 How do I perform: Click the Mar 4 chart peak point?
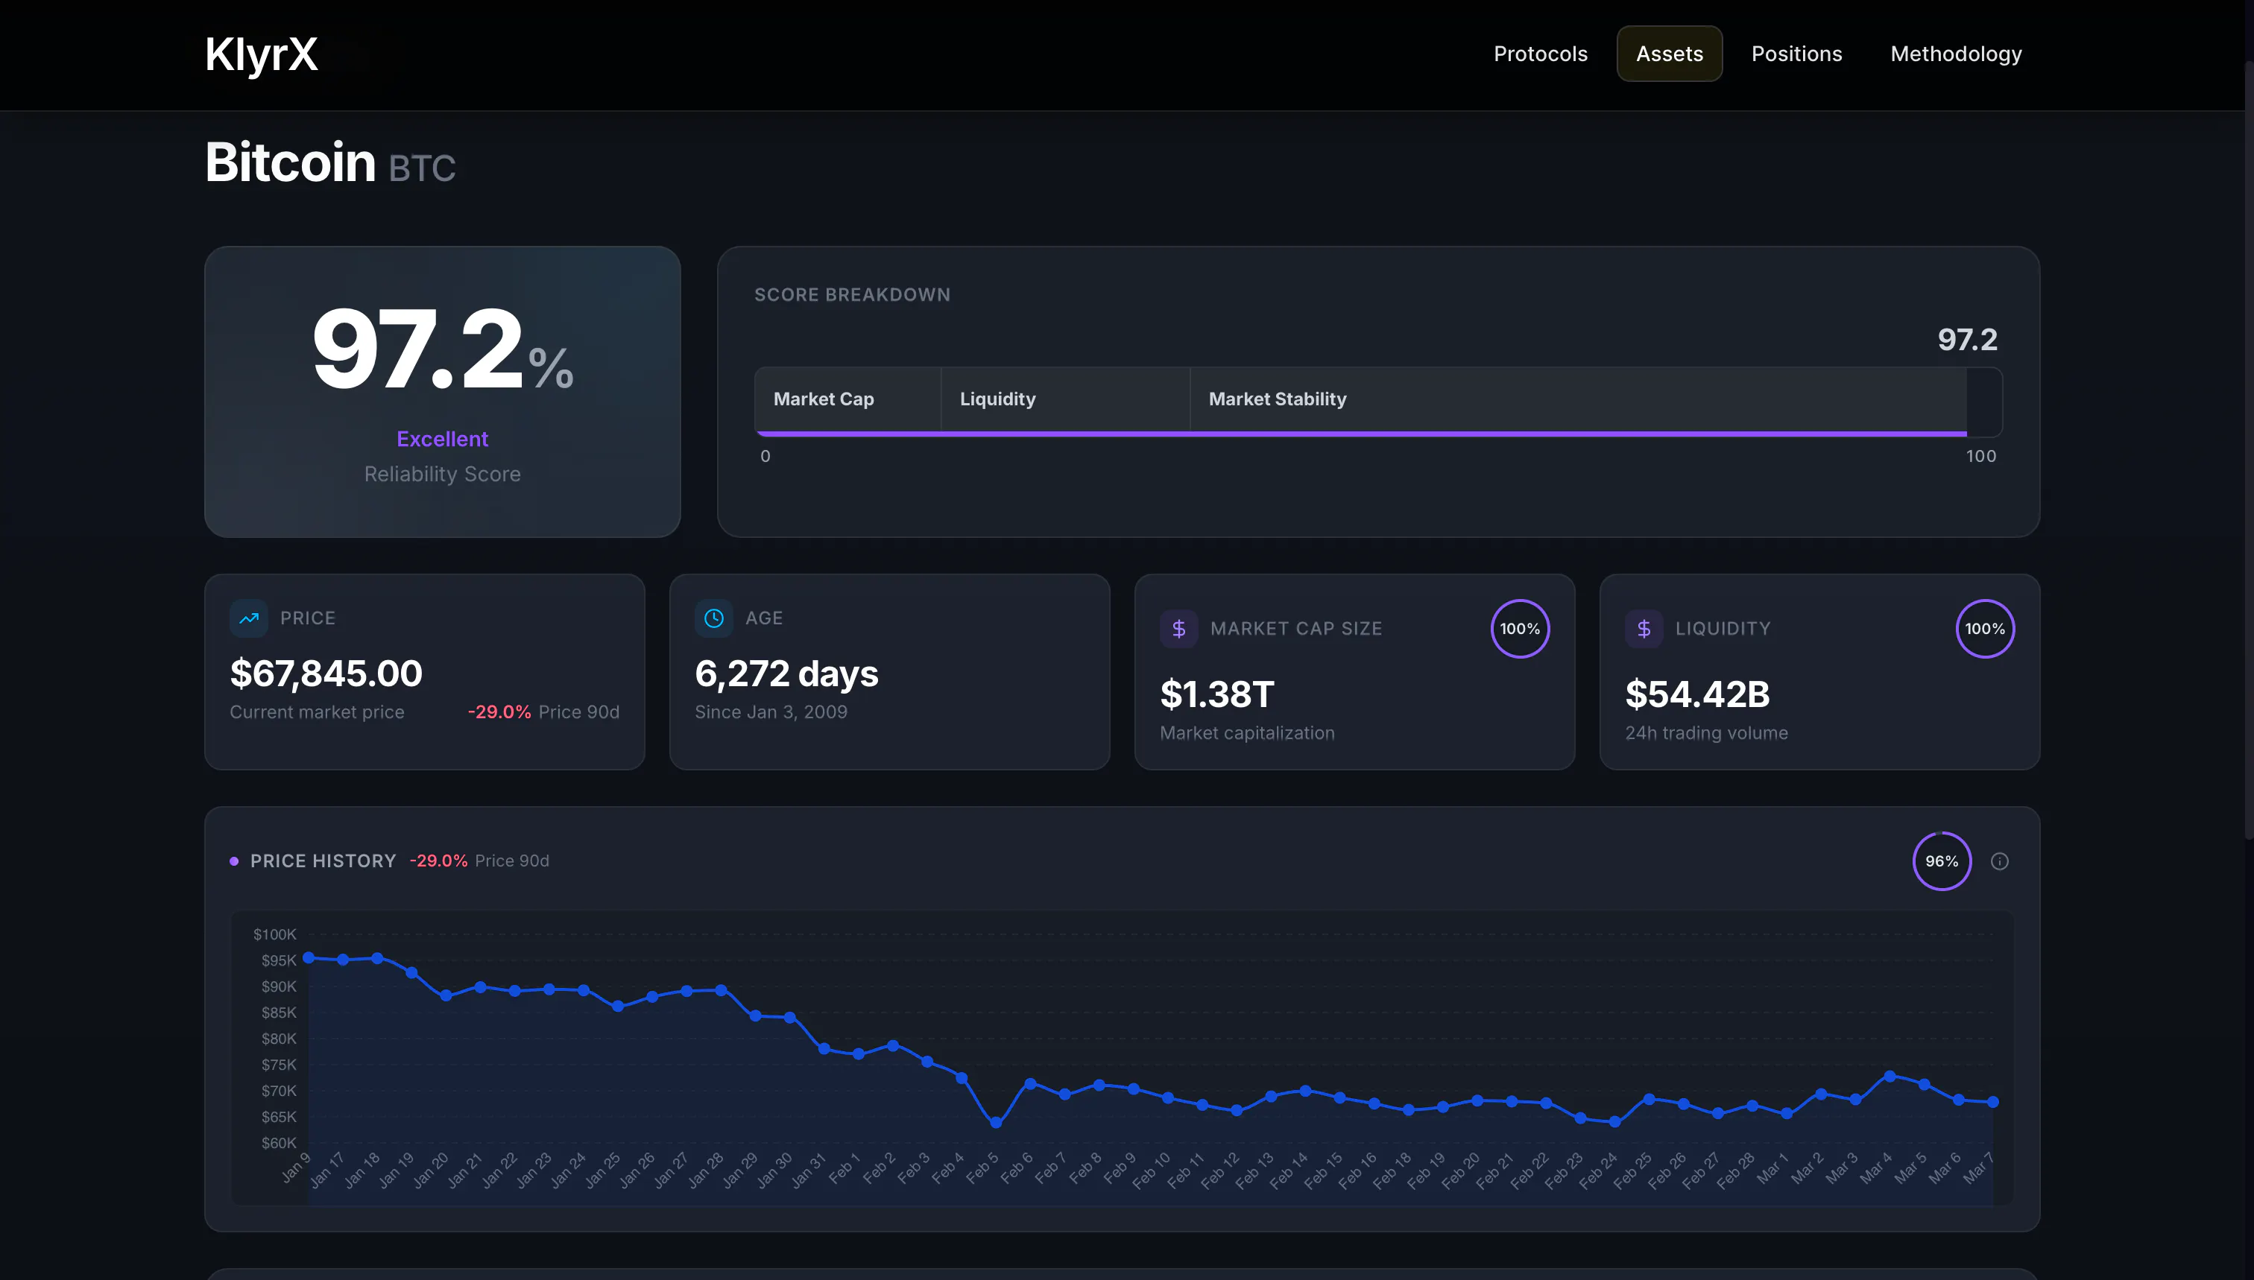point(1890,1076)
